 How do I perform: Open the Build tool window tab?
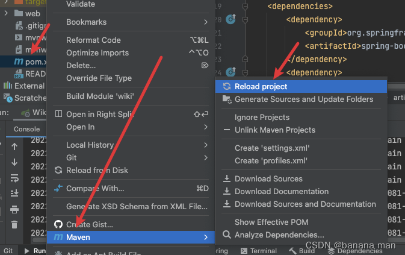click(x=301, y=251)
